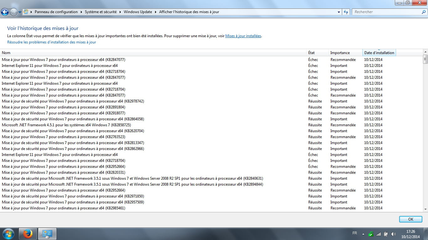Open the network signal tray icon
Screen dimensions: 428x240
pyautogui.click(x=378, y=234)
